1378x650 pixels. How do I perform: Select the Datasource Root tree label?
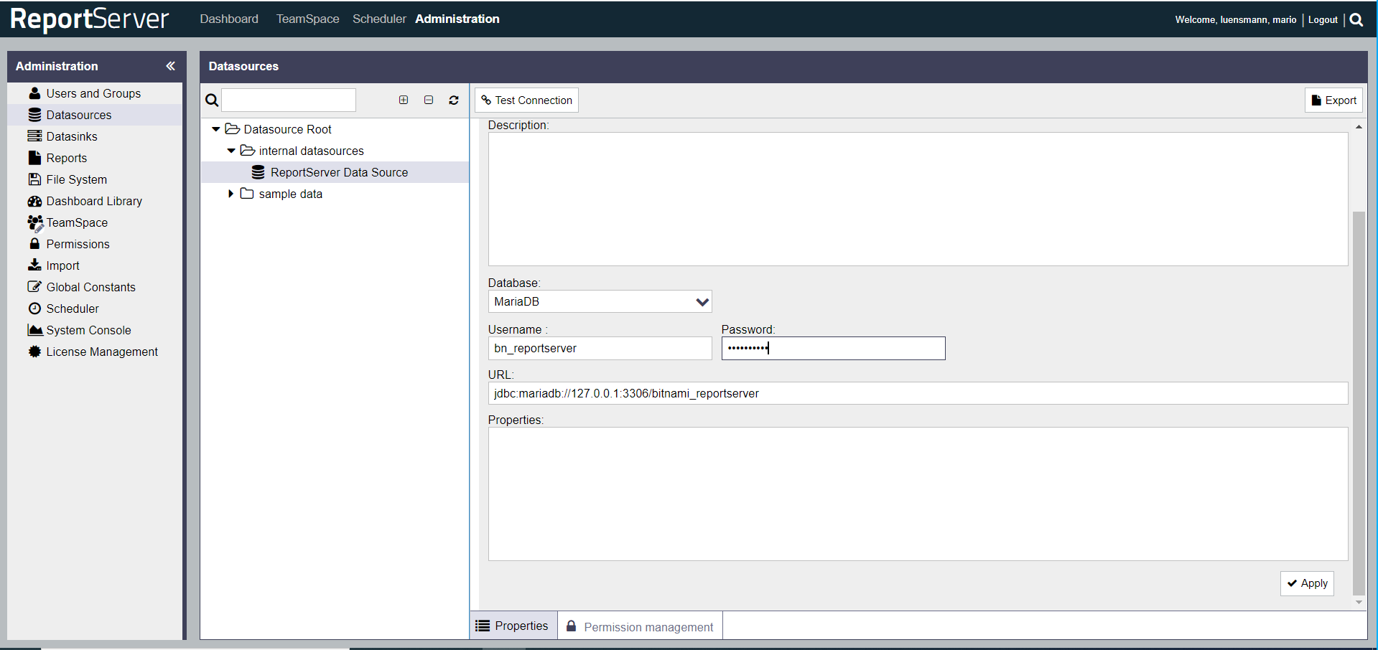(287, 129)
